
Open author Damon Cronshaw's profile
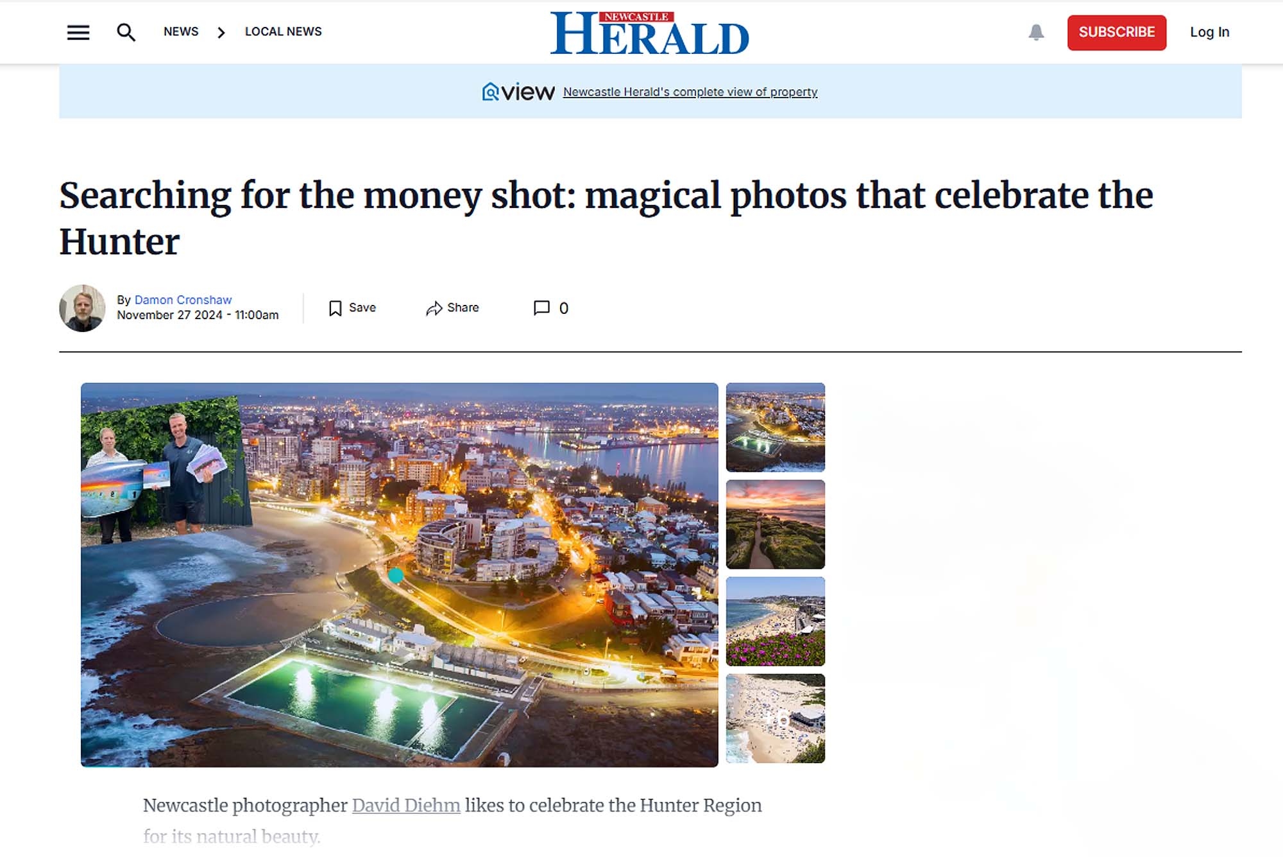[x=183, y=300]
